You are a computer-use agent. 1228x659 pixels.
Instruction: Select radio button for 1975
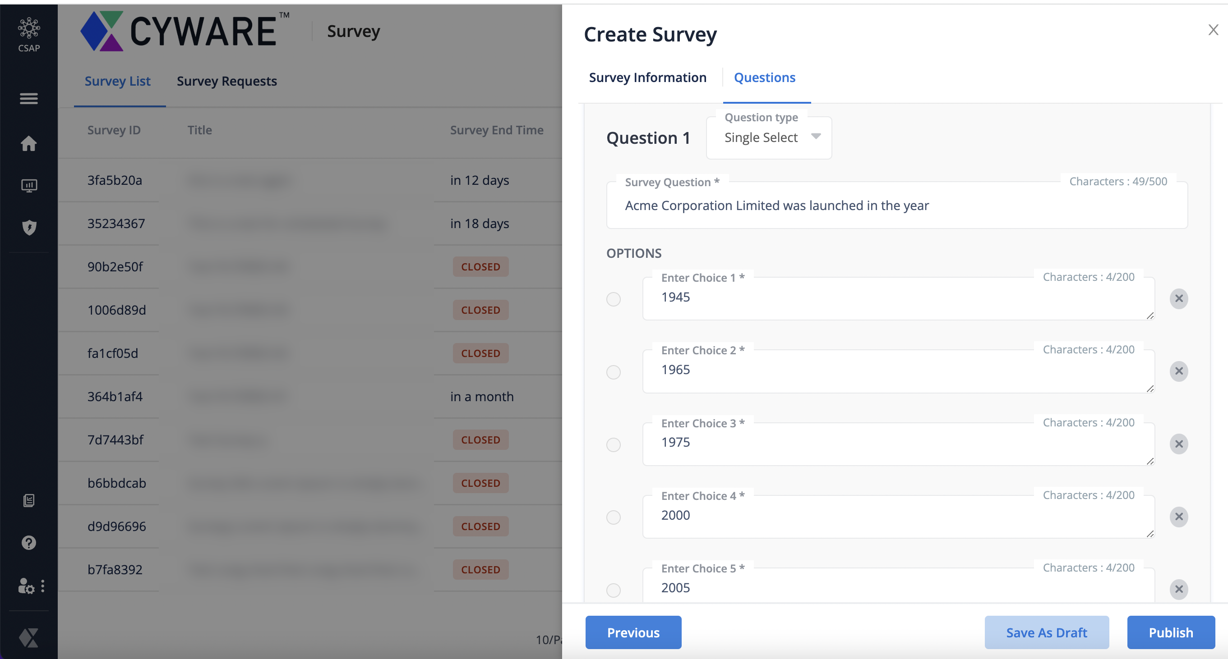pos(614,445)
